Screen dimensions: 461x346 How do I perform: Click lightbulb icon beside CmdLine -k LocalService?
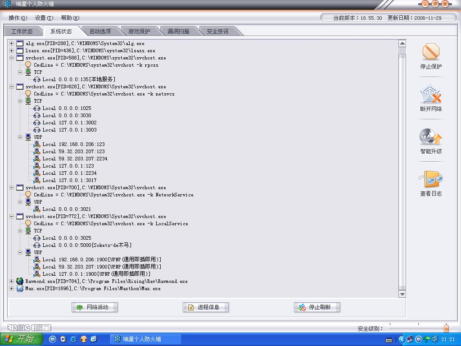click(x=28, y=223)
